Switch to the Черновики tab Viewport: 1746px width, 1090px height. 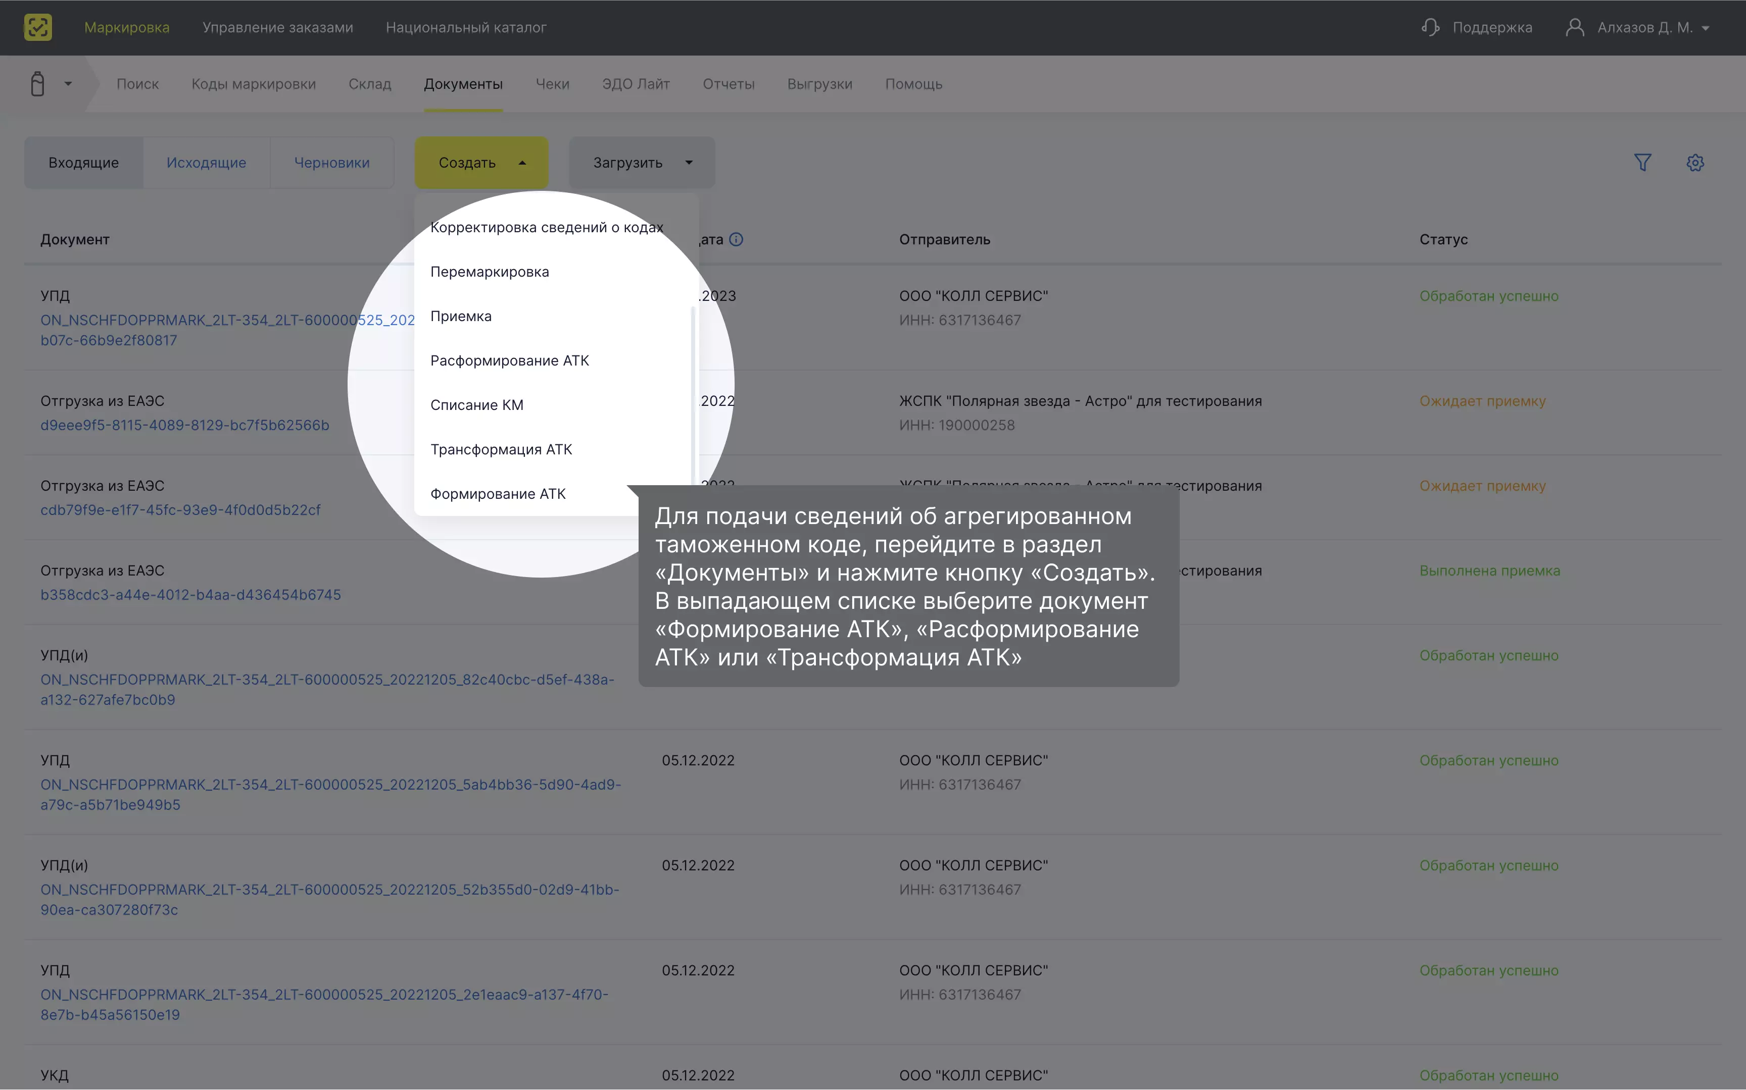pyautogui.click(x=332, y=163)
